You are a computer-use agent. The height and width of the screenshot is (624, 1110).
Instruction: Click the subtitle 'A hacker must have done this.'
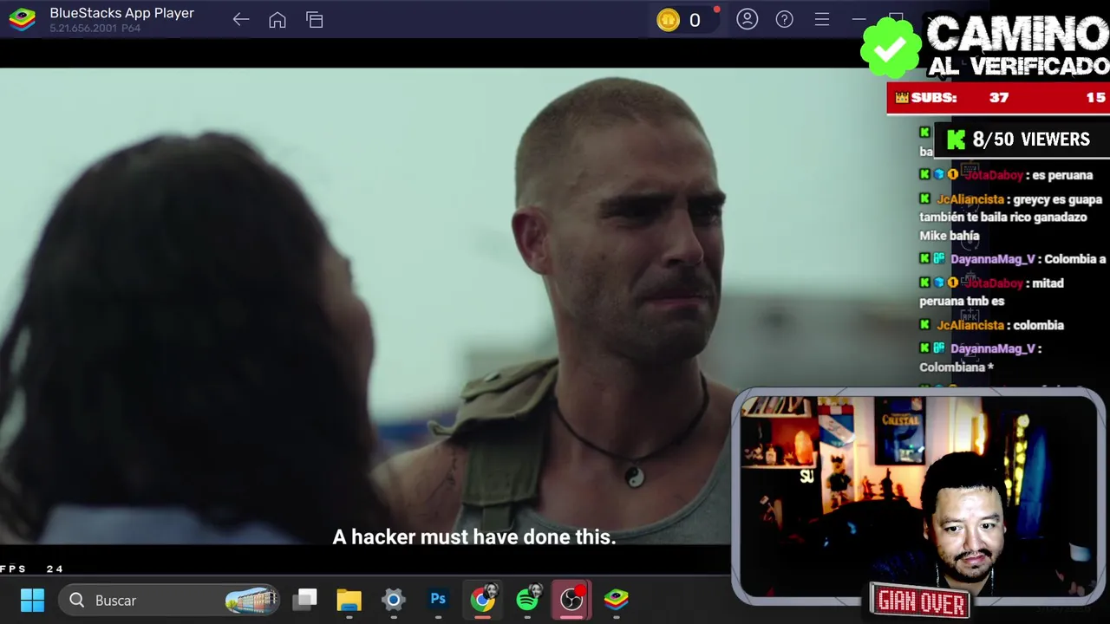[x=474, y=537]
